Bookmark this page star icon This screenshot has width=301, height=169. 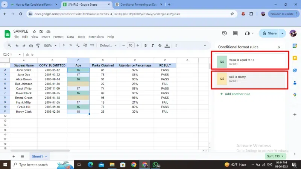pyautogui.click(x=232, y=14)
